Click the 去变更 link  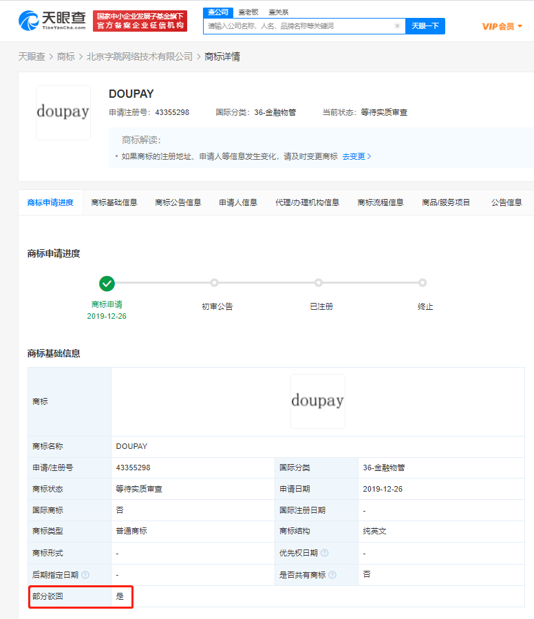point(356,156)
